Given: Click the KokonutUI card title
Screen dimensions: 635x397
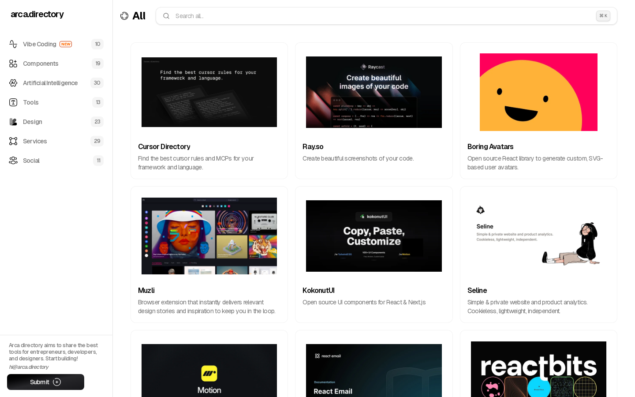Looking at the screenshot, I should coord(318,290).
